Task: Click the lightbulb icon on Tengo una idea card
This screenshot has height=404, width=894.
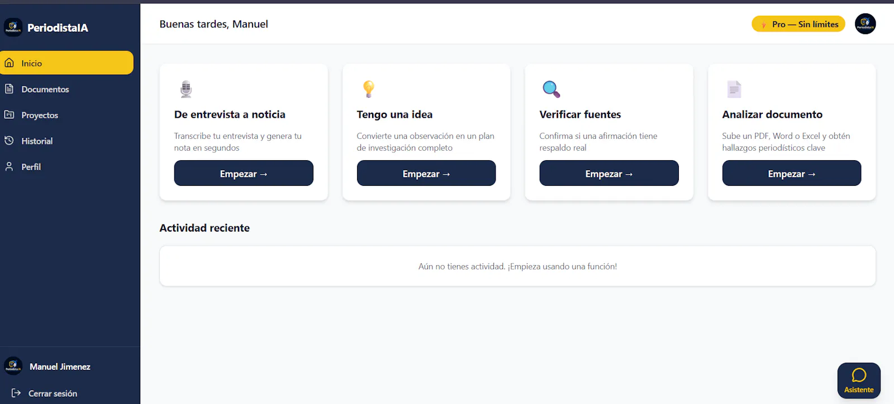Action: click(368, 89)
